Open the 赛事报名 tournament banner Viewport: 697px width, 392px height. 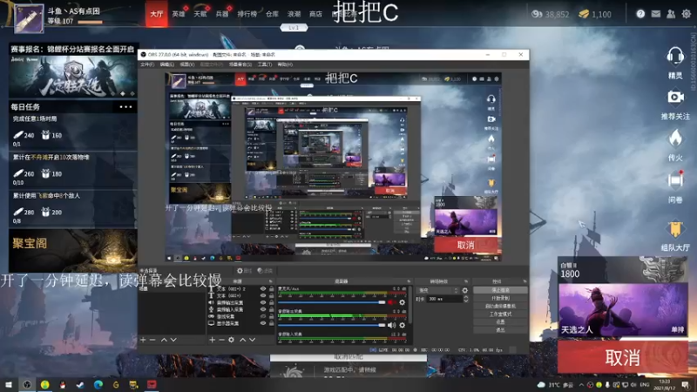[73, 71]
